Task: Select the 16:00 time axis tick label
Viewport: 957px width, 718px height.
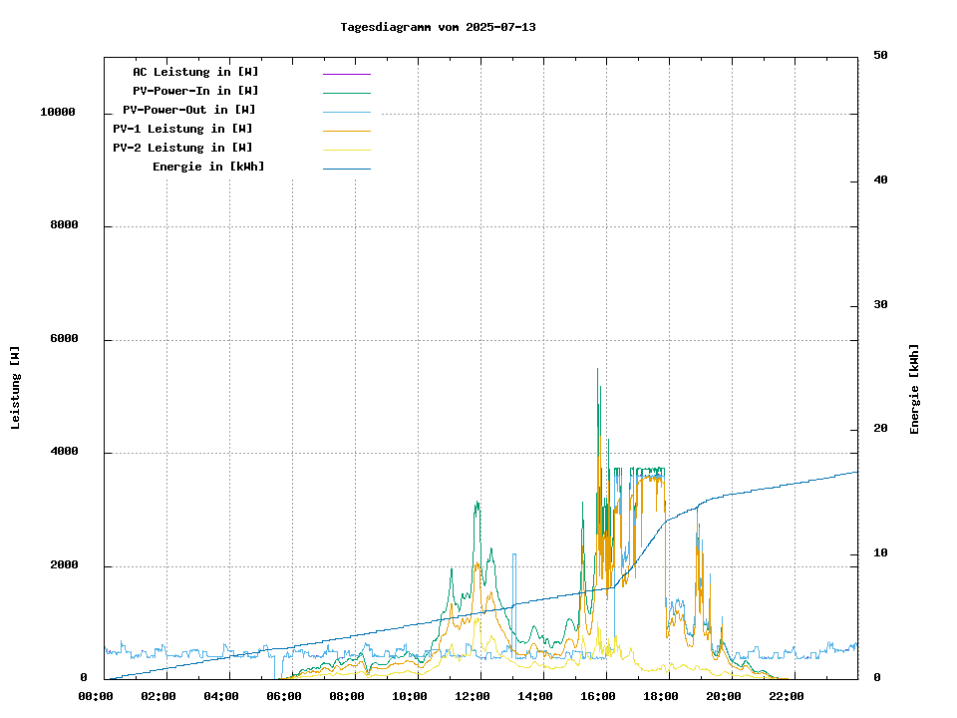Action: coord(598,696)
